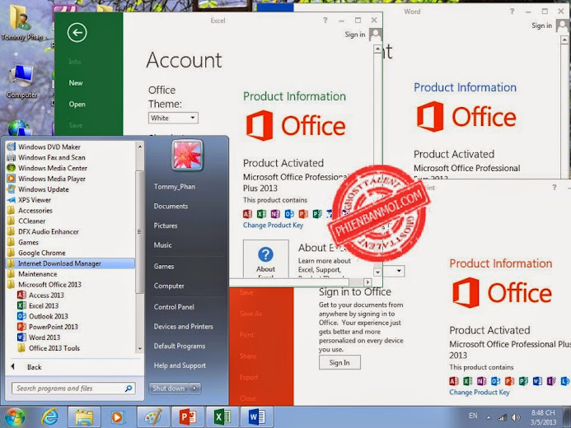571x428 pixels.
Task: Click OneNote icon in Excel's product contents row
Action: [275, 214]
